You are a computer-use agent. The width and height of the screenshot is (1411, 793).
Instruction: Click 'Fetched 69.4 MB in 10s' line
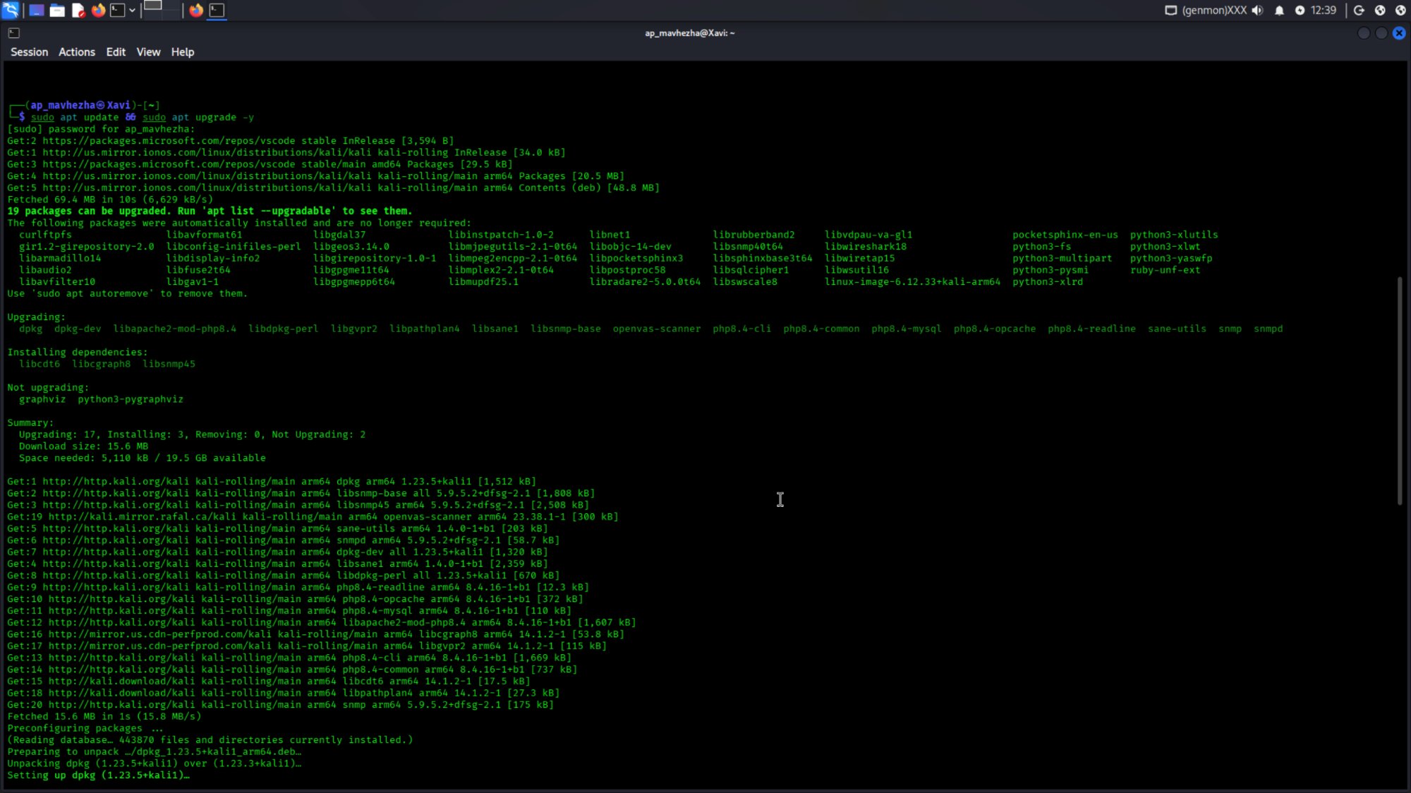110,199
